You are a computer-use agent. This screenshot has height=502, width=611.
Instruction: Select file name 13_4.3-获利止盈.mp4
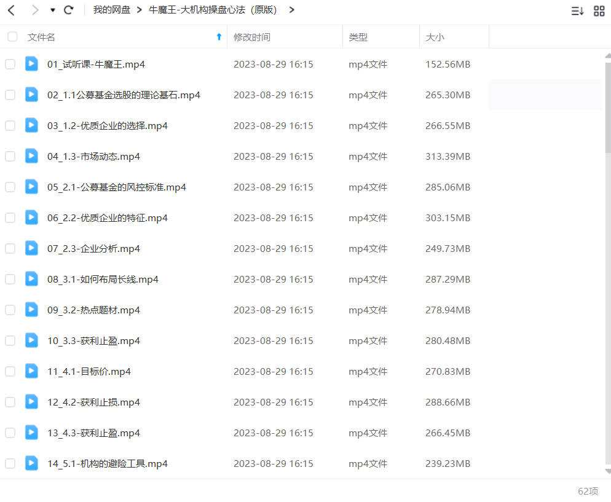93,433
